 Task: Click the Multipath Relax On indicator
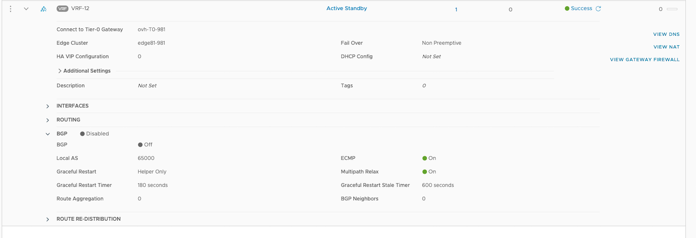(425, 171)
